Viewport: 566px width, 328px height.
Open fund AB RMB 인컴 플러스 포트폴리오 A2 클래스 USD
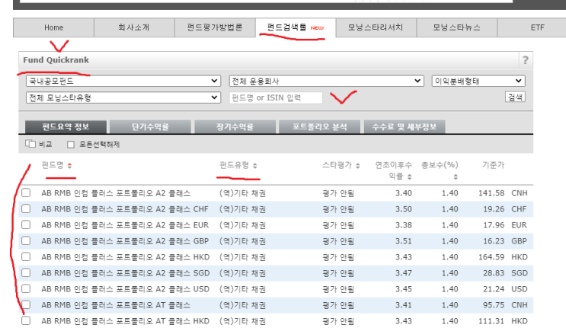click(x=125, y=289)
